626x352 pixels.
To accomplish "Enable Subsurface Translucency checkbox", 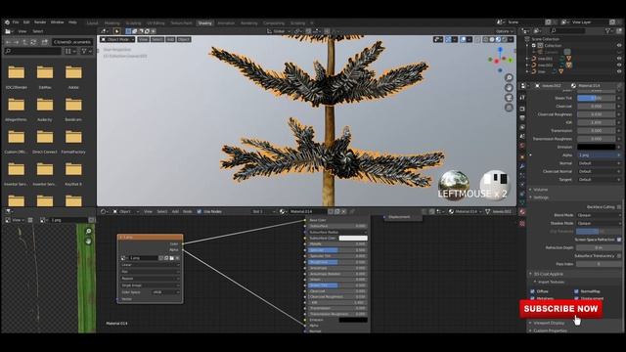I will 619,256.
